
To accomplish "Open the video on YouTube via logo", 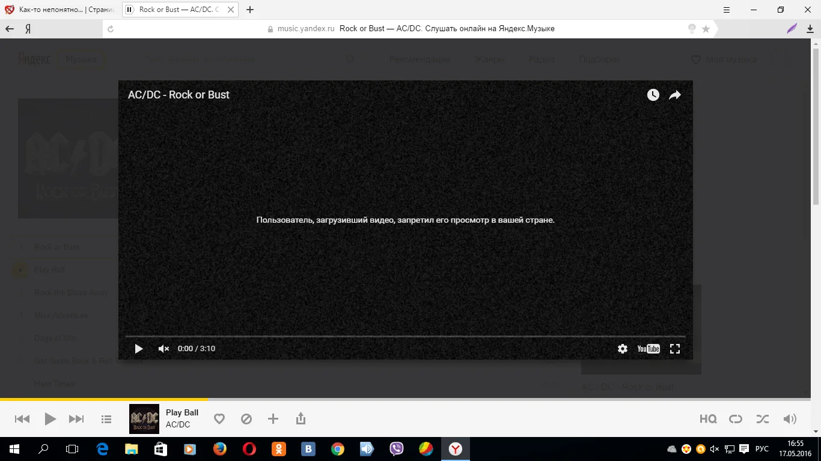I will click(649, 349).
